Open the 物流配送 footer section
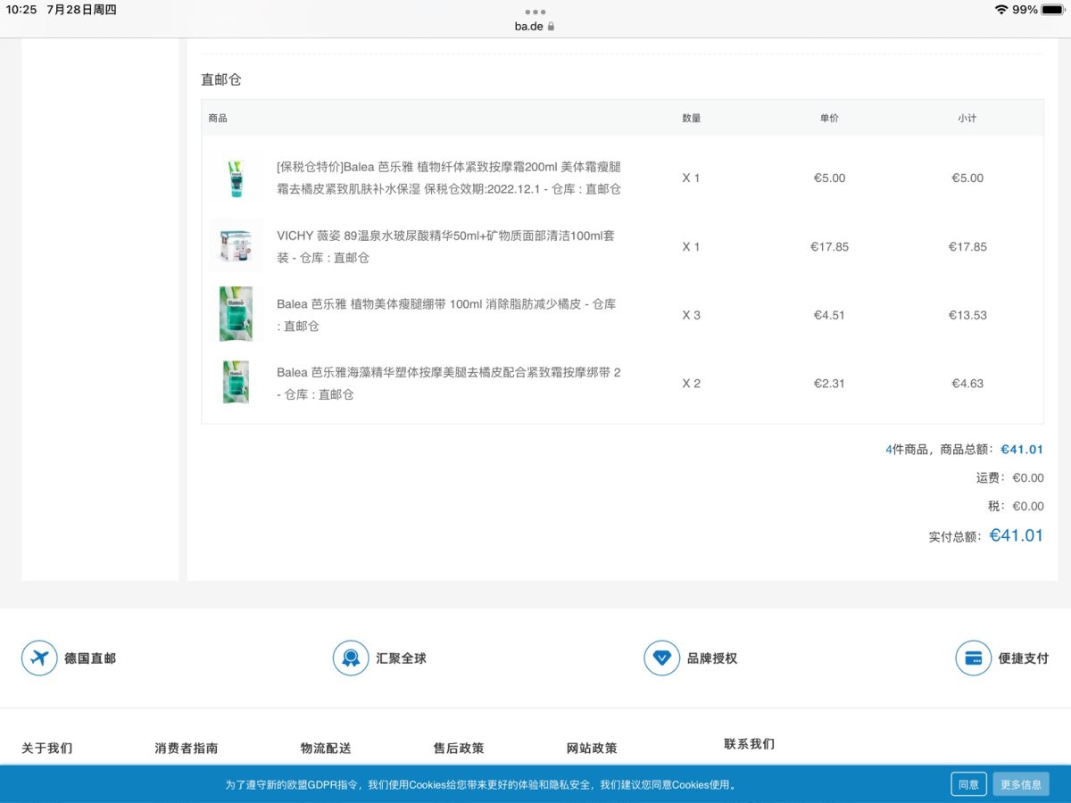Viewport: 1071px width, 803px height. click(326, 749)
